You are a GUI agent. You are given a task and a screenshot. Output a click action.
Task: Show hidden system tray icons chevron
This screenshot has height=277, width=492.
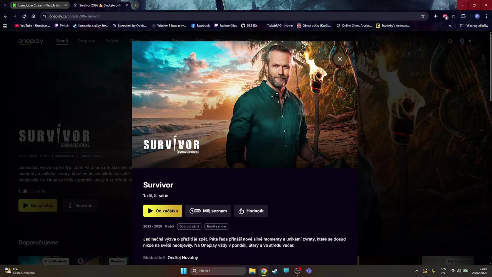pyautogui.click(x=417, y=271)
